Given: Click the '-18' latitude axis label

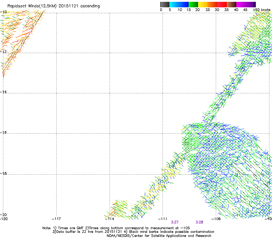Looking at the screenshot, I should coord(3,173).
